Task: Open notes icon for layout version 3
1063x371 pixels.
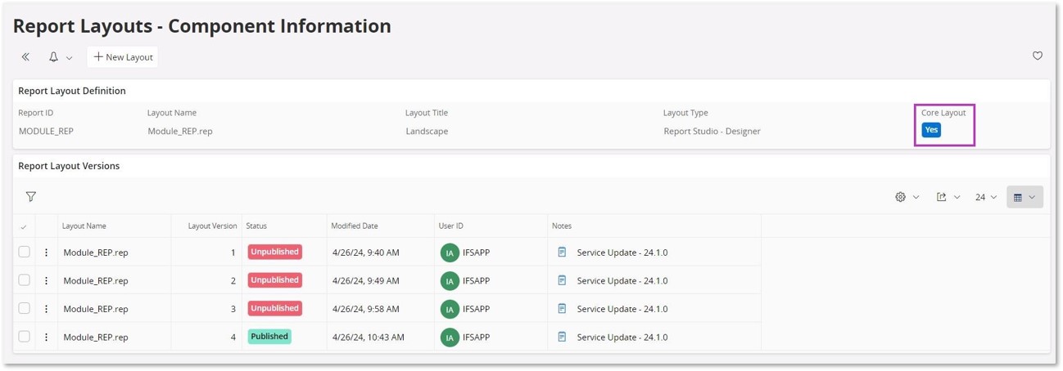Action: coord(562,309)
